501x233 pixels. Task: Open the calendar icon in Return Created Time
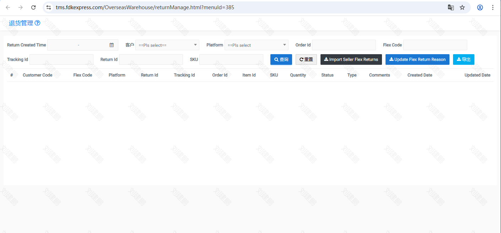(112, 45)
